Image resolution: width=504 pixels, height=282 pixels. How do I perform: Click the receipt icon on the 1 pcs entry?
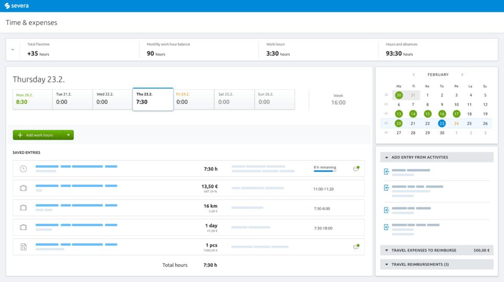point(23,247)
